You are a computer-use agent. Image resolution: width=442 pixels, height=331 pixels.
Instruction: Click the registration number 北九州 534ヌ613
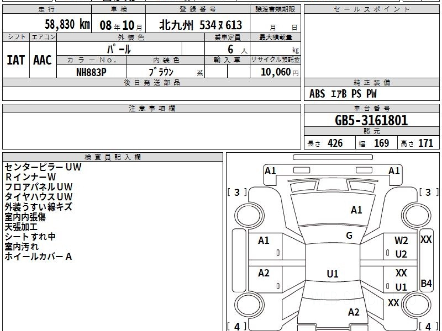[x=201, y=25]
